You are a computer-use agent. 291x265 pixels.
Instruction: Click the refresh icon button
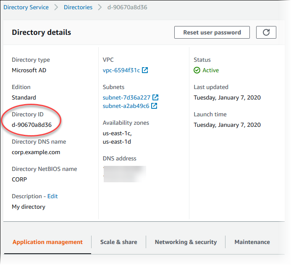pyautogui.click(x=265, y=32)
